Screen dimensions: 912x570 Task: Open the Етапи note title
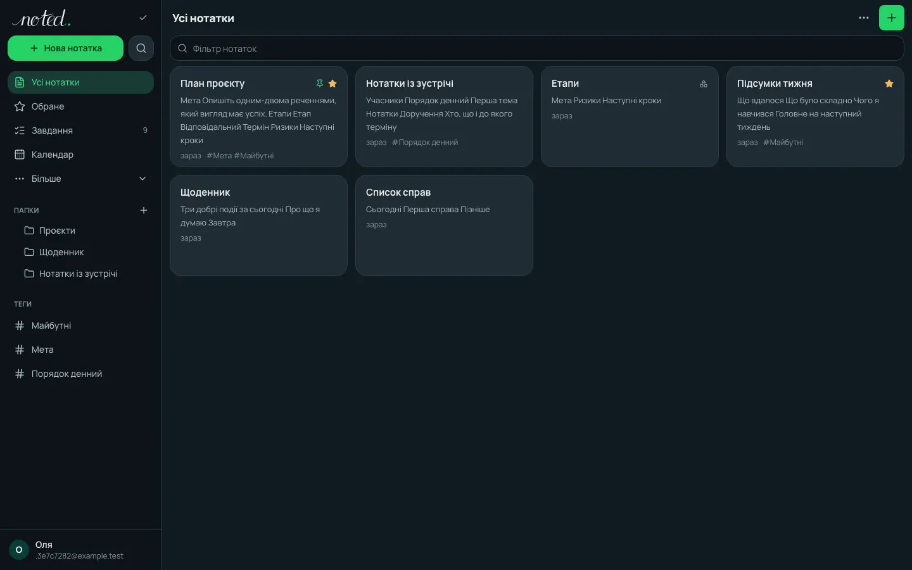(x=565, y=84)
